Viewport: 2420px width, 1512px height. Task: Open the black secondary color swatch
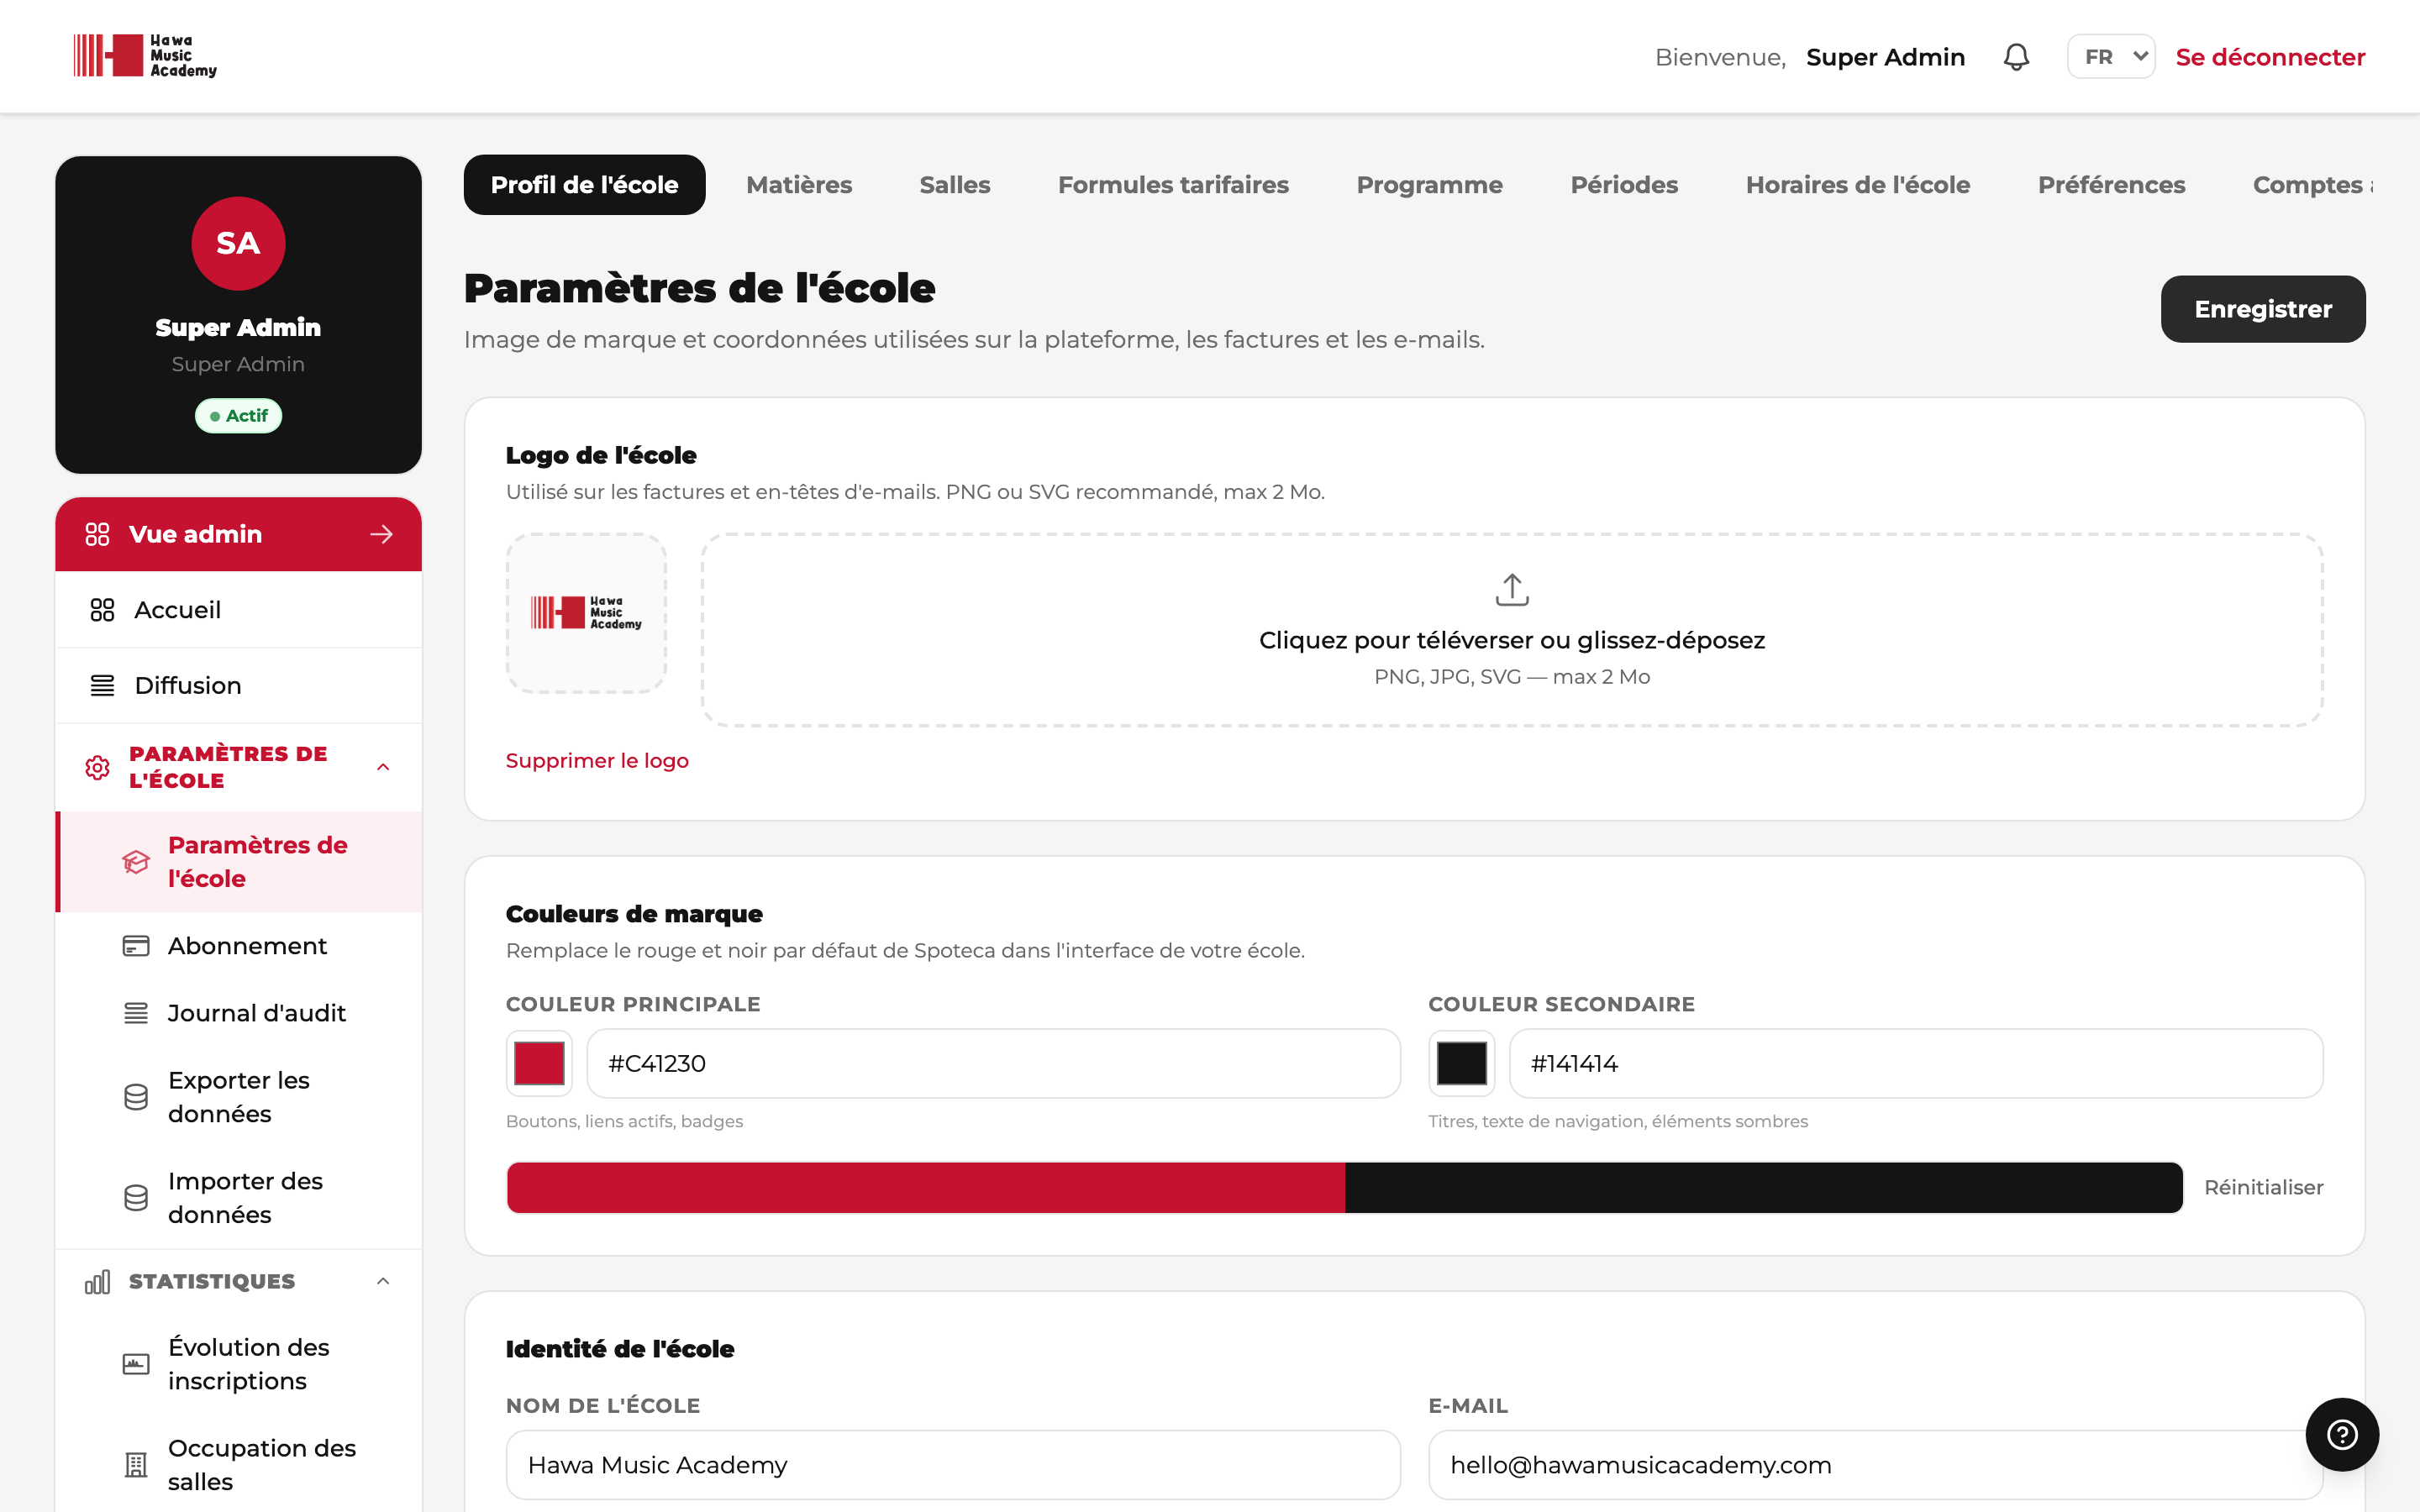coord(1461,1063)
